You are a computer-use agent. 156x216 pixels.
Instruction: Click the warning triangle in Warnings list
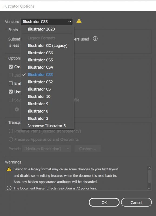(9, 169)
